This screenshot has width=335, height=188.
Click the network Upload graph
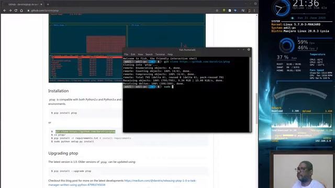click(x=317, y=121)
